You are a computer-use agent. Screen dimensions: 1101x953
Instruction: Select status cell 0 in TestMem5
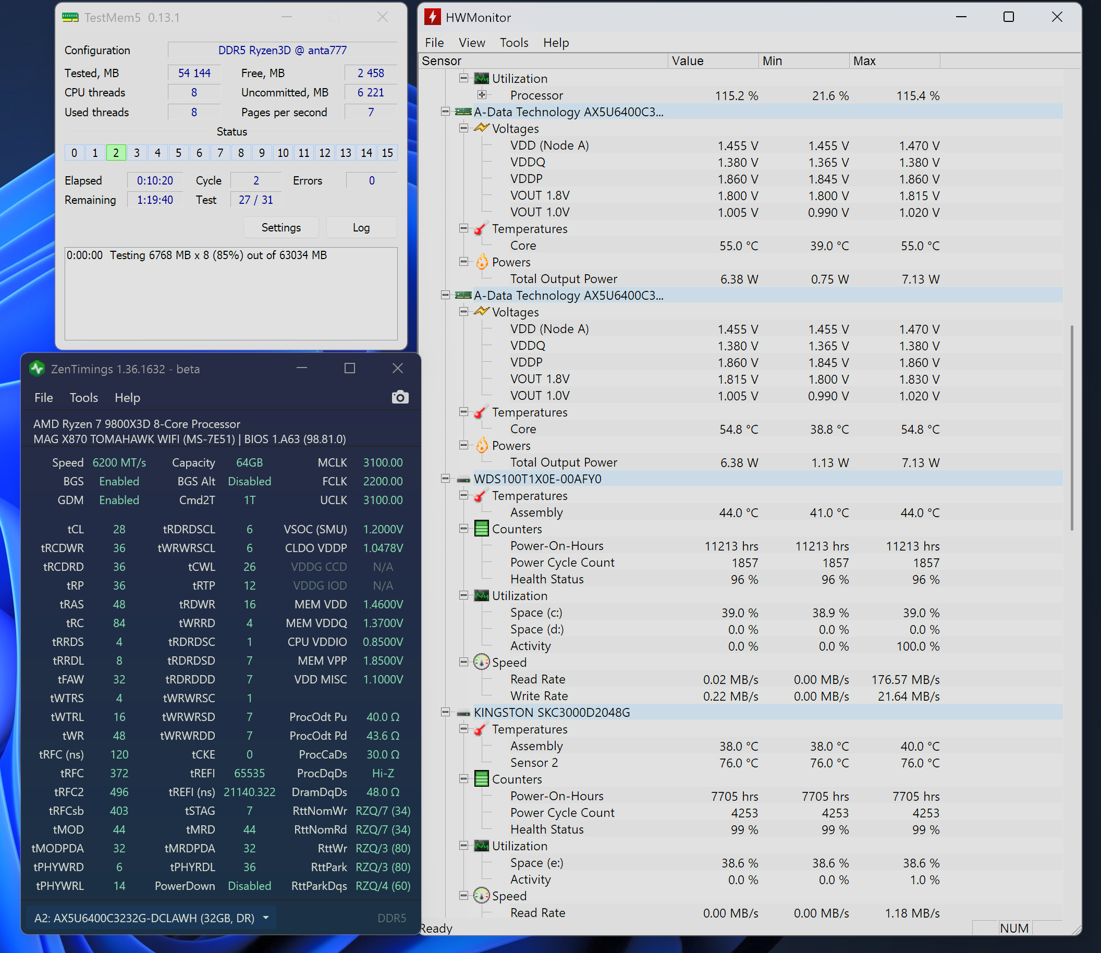(x=74, y=153)
